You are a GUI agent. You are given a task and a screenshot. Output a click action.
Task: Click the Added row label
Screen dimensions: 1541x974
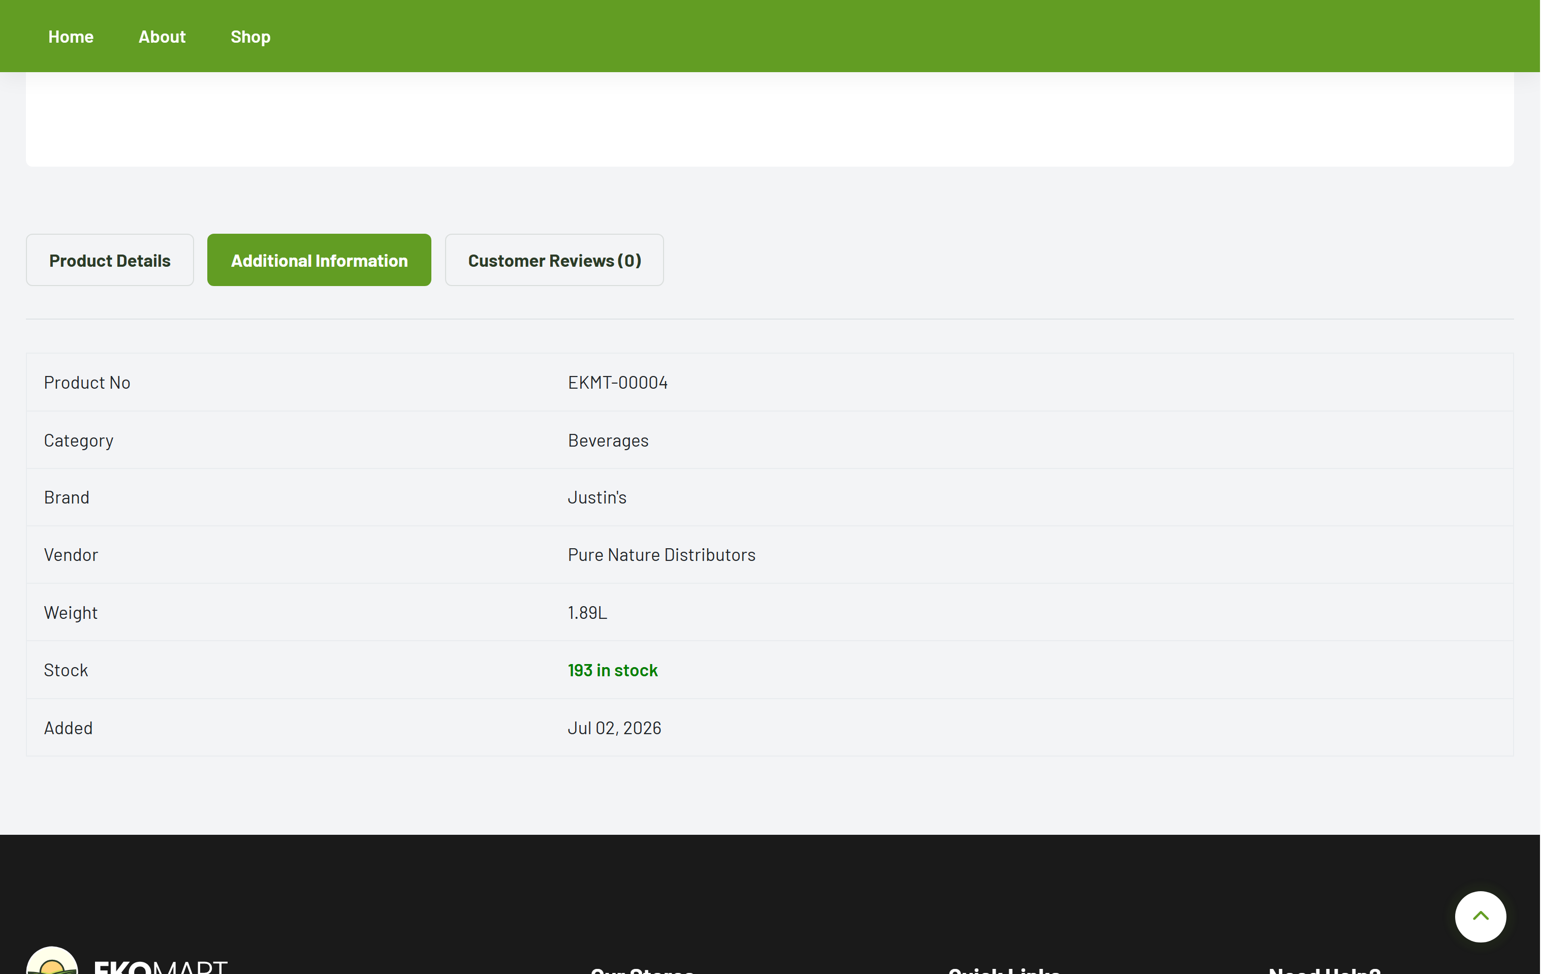coord(69,728)
